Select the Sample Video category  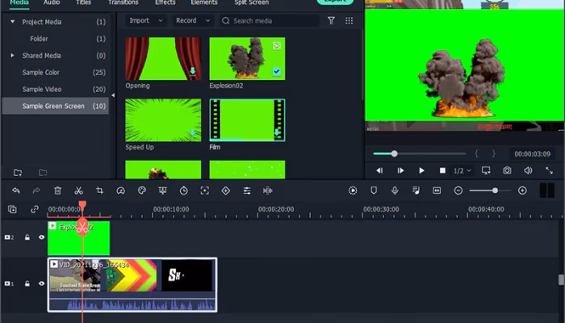point(42,90)
